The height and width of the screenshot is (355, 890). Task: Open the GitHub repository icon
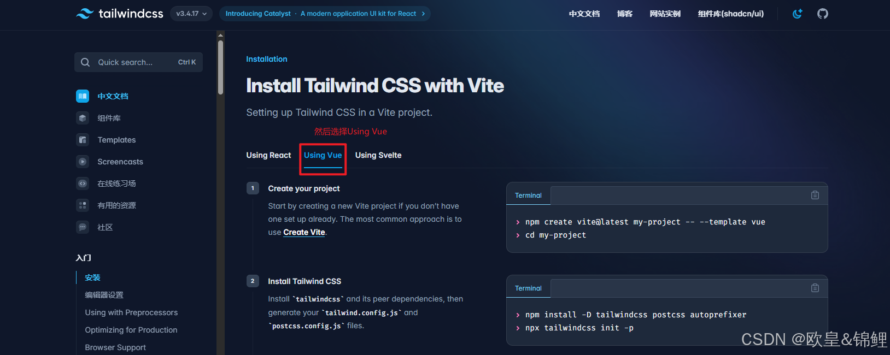(822, 14)
